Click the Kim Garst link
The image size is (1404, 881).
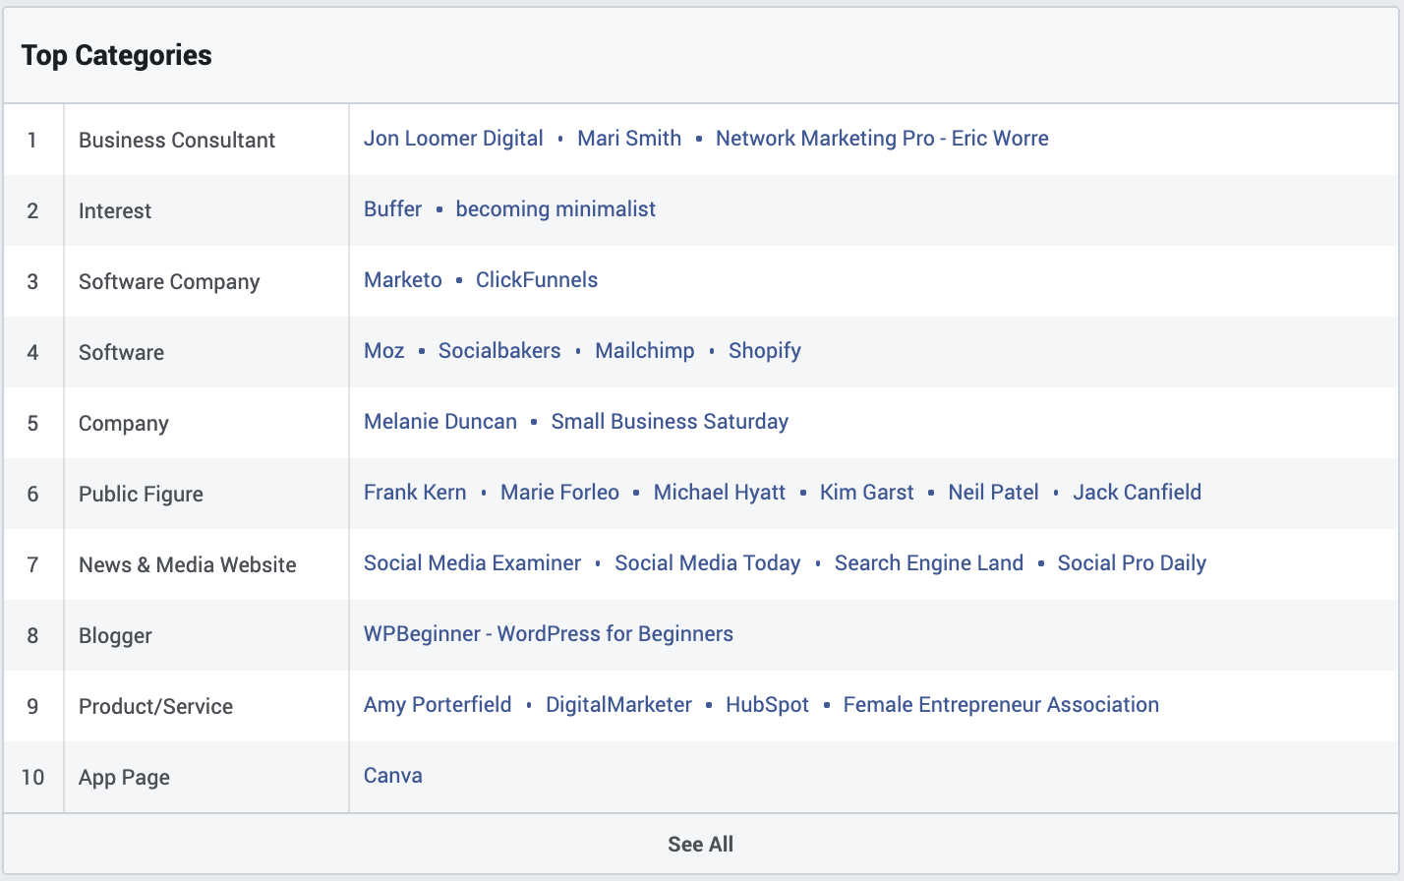tap(867, 493)
